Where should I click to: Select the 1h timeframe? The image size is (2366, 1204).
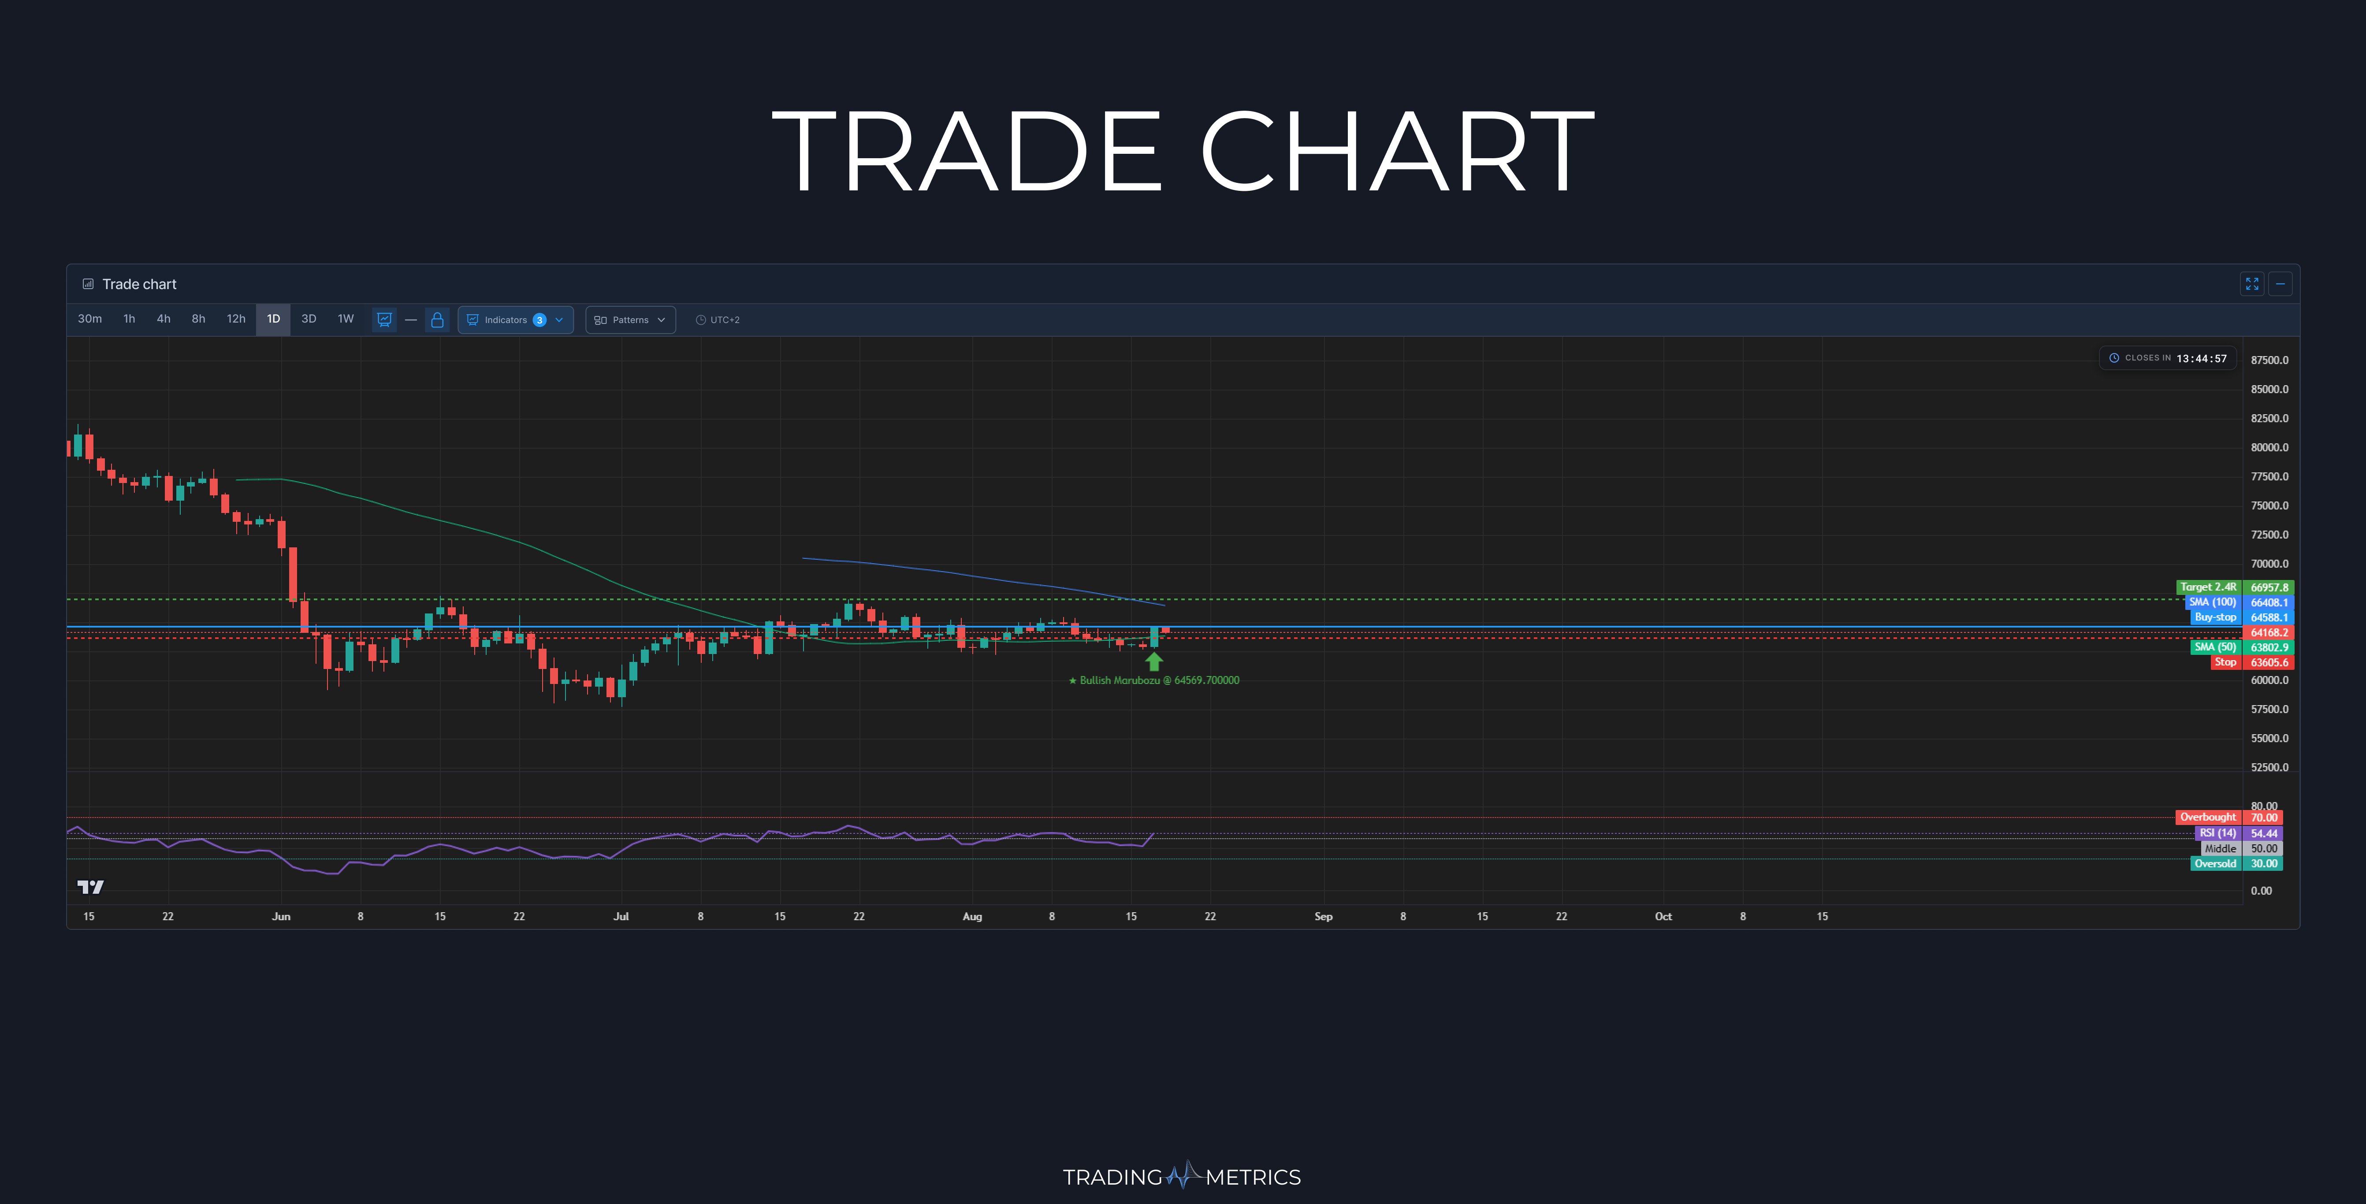(130, 319)
